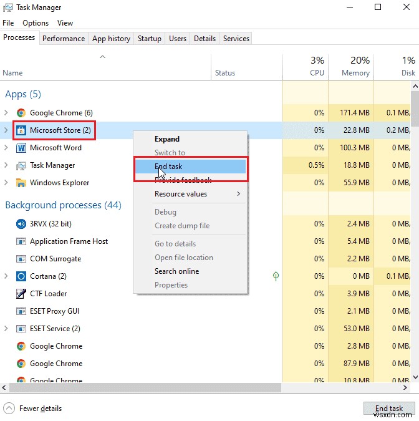This screenshot has height=421, width=419.
Task: Expand the ESET Service (2) group
Action: click(x=6, y=328)
